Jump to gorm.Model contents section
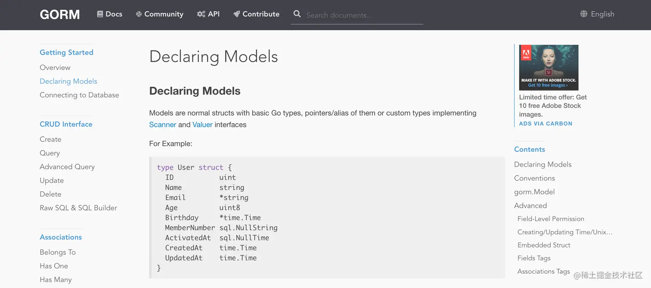Image resolution: width=651 pixels, height=288 pixels. coord(534,192)
